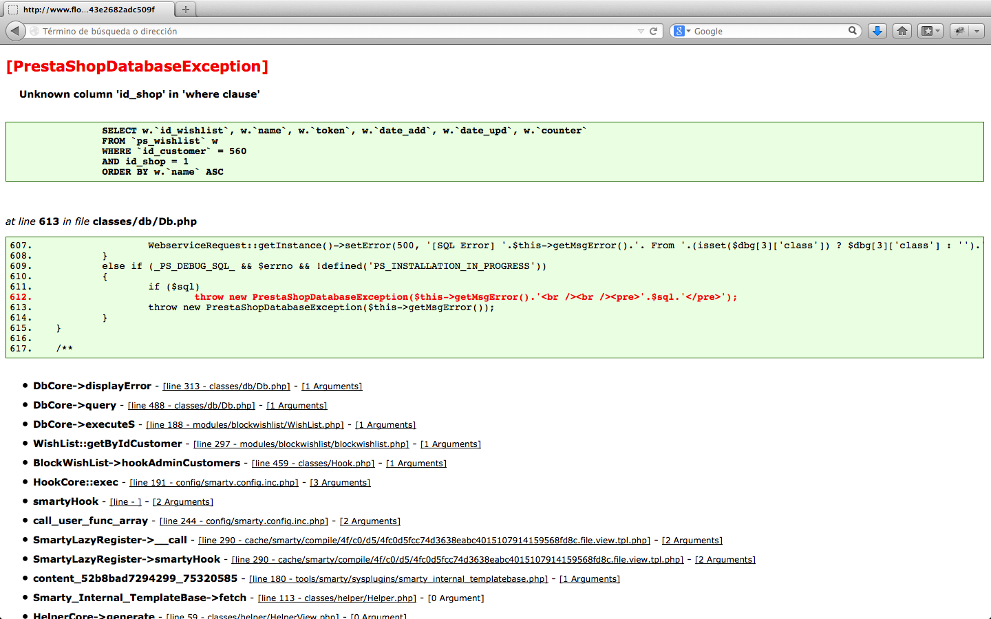Show arguments for the smartyHook row
Viewport: 991px width, 619px height.
[x=183, y=502]
